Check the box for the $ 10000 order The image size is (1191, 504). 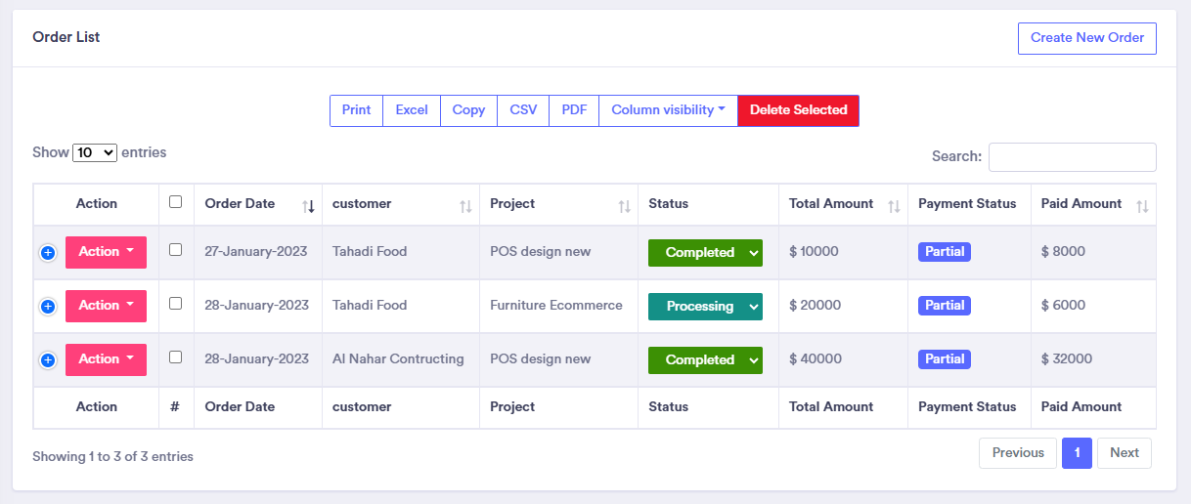click(175, 250)
